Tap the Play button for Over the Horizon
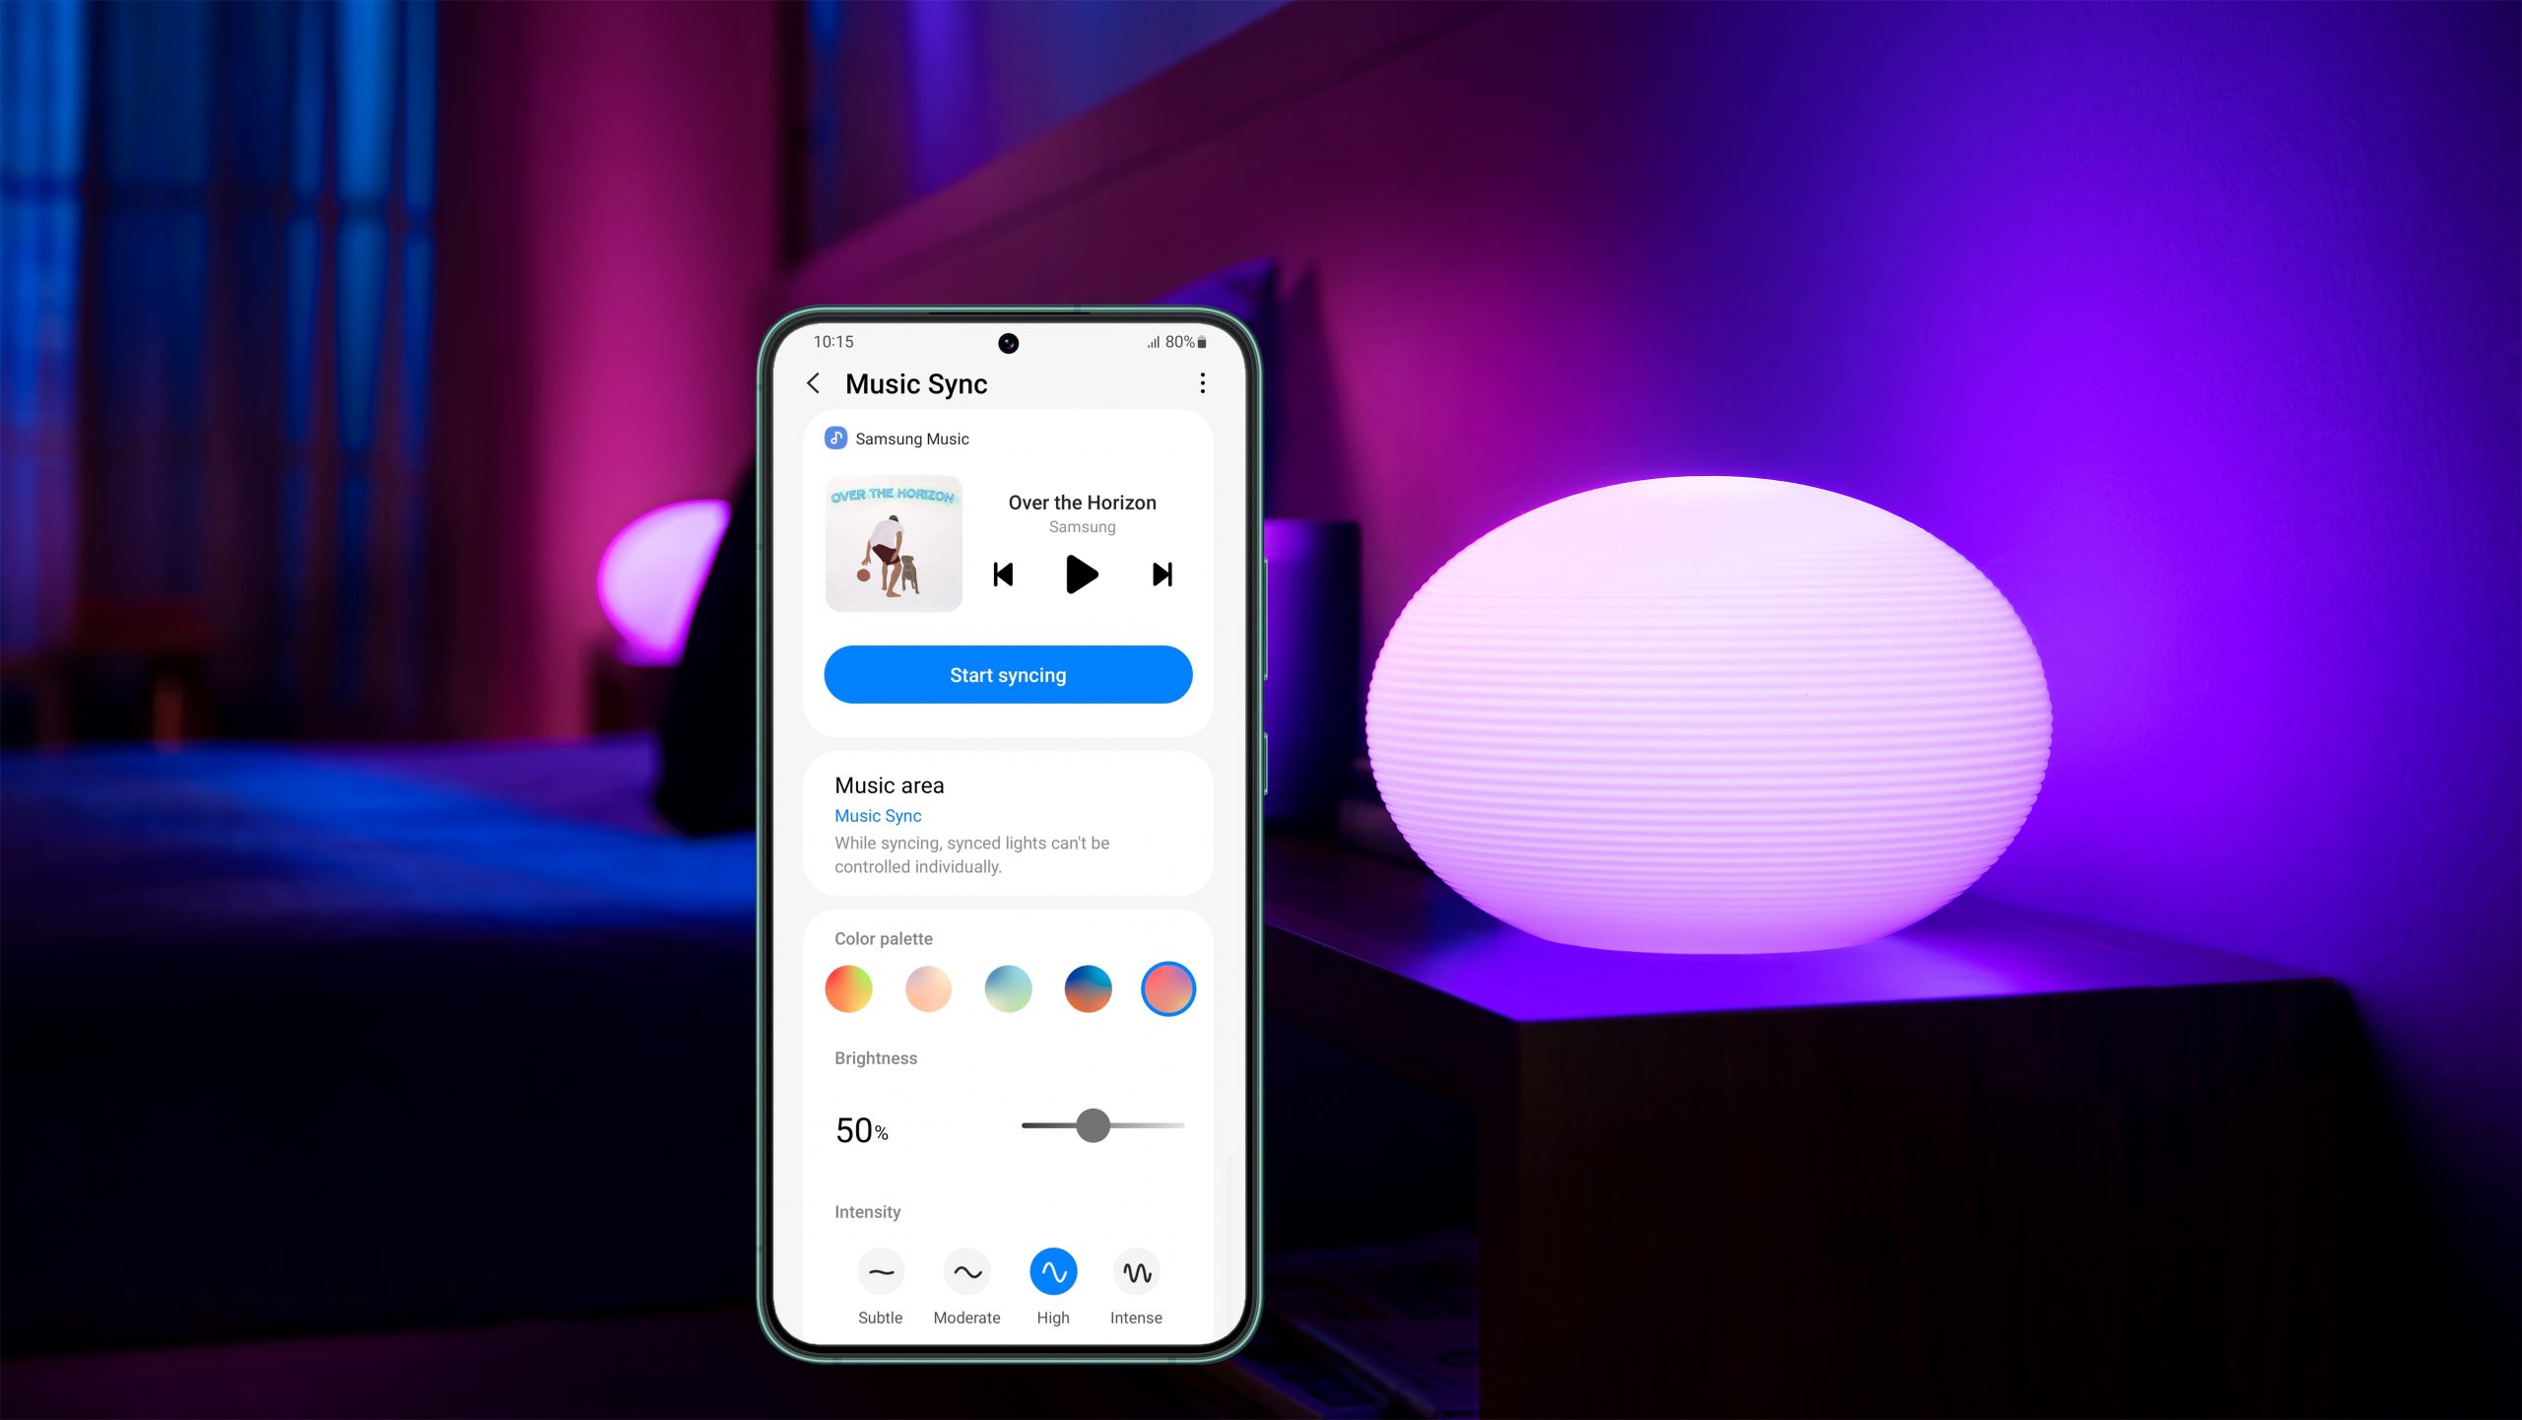 [1079, 574]
